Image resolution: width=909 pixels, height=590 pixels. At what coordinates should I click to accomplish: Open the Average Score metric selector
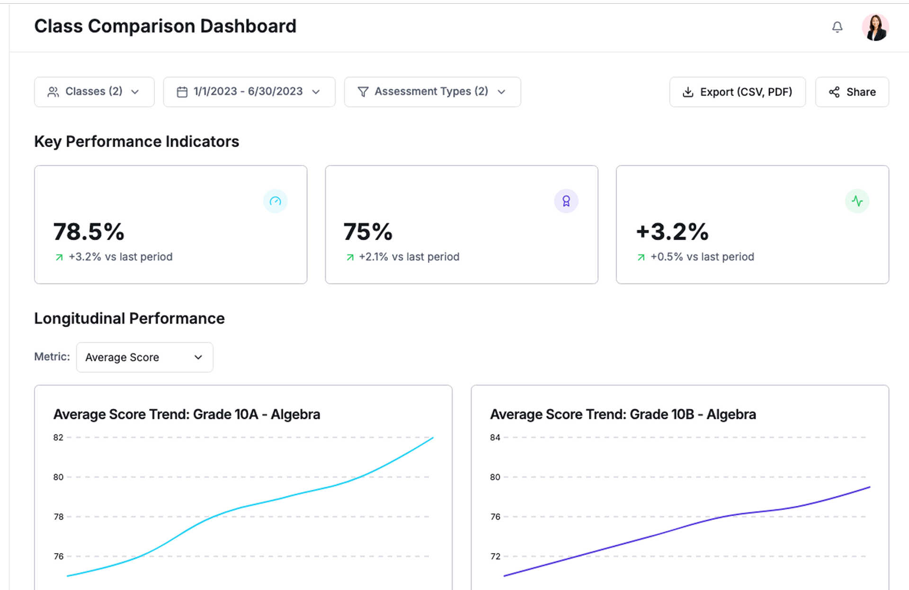point(144,357)
